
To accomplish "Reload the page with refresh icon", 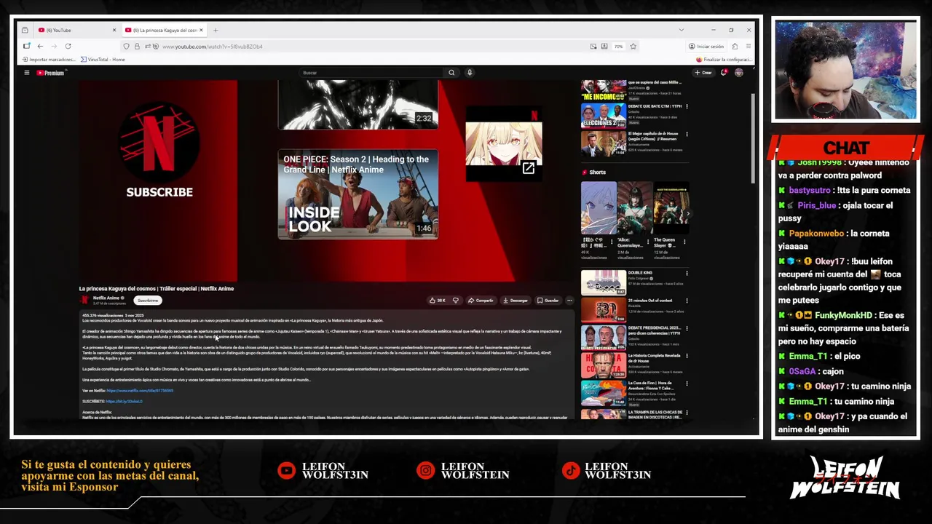I will [x=68, y=47].
